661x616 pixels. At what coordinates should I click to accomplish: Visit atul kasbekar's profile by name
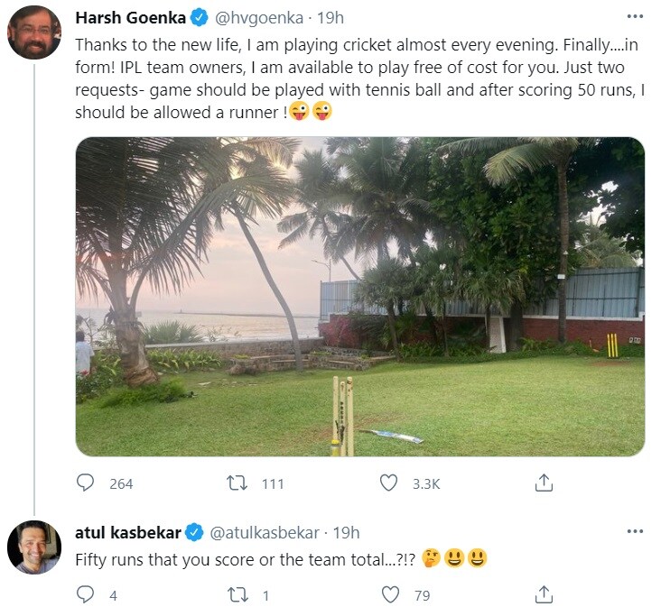click(129, 532)
